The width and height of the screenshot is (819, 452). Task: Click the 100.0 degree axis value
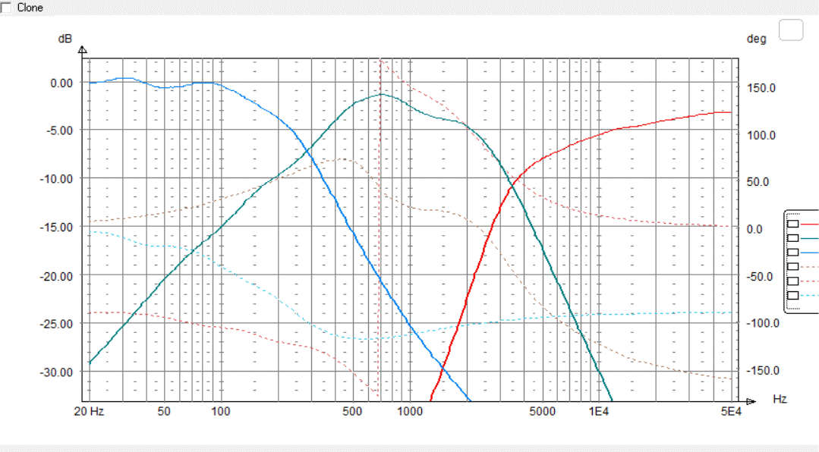(761, 135)
